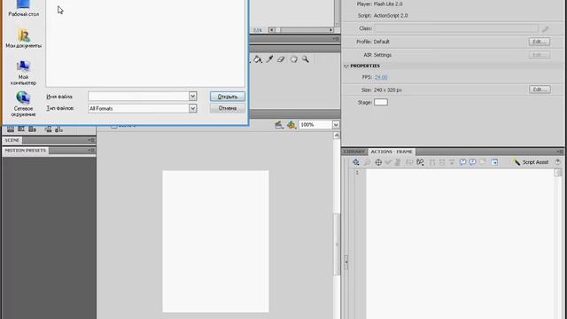This screenshot has width=567, height=319.
Task: Click the Script: ActionScript 2.0 text
Action: (x=383, y=16)
